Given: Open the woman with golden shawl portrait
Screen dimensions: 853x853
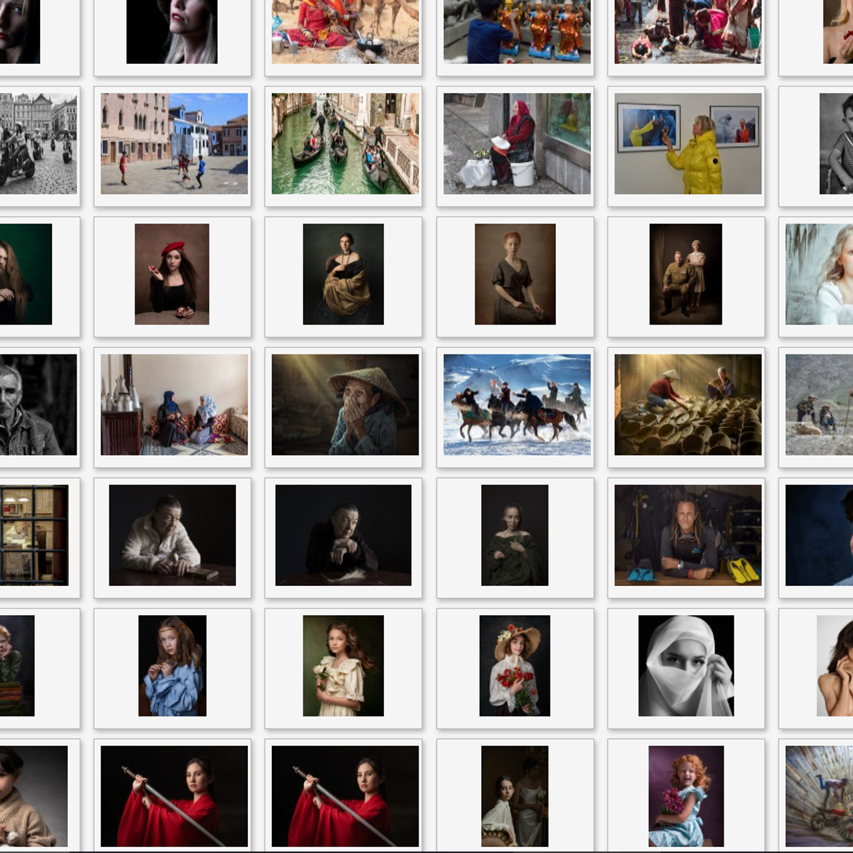Looking at the screenshot, I should 343,275.
